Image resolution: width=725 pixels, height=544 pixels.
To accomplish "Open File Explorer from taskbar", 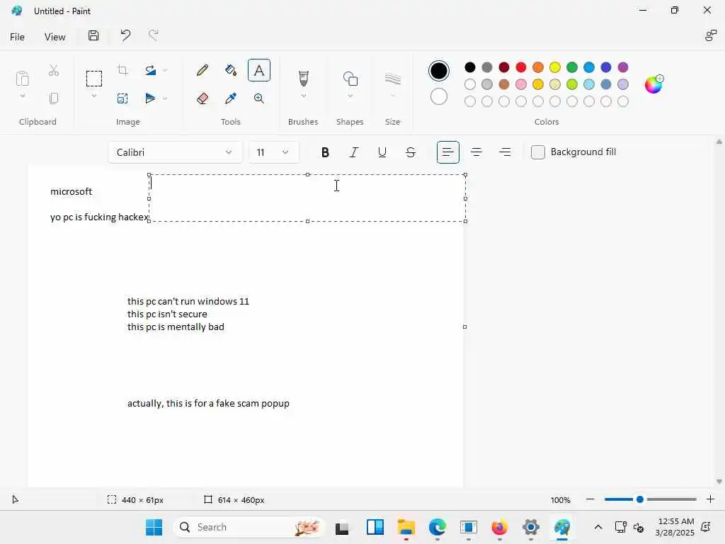I will (x=406, y=527).
